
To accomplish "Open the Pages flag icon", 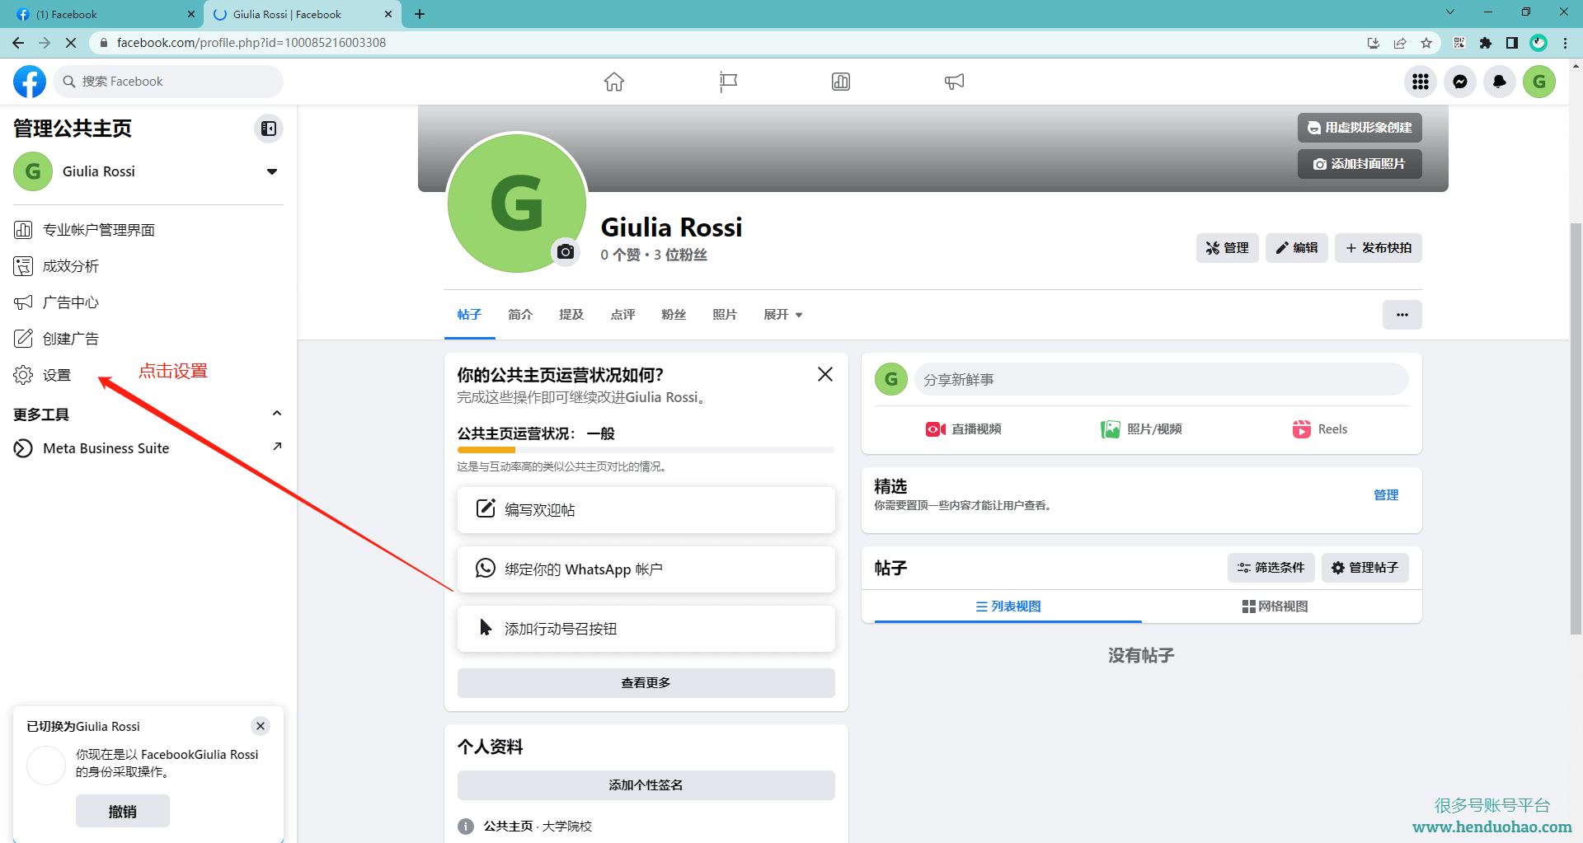I will coord(728,82).
